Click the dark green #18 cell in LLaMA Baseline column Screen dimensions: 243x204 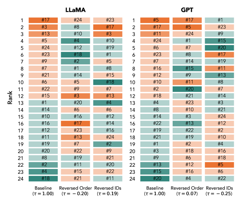pyautogui.click(x=43, y=179)
